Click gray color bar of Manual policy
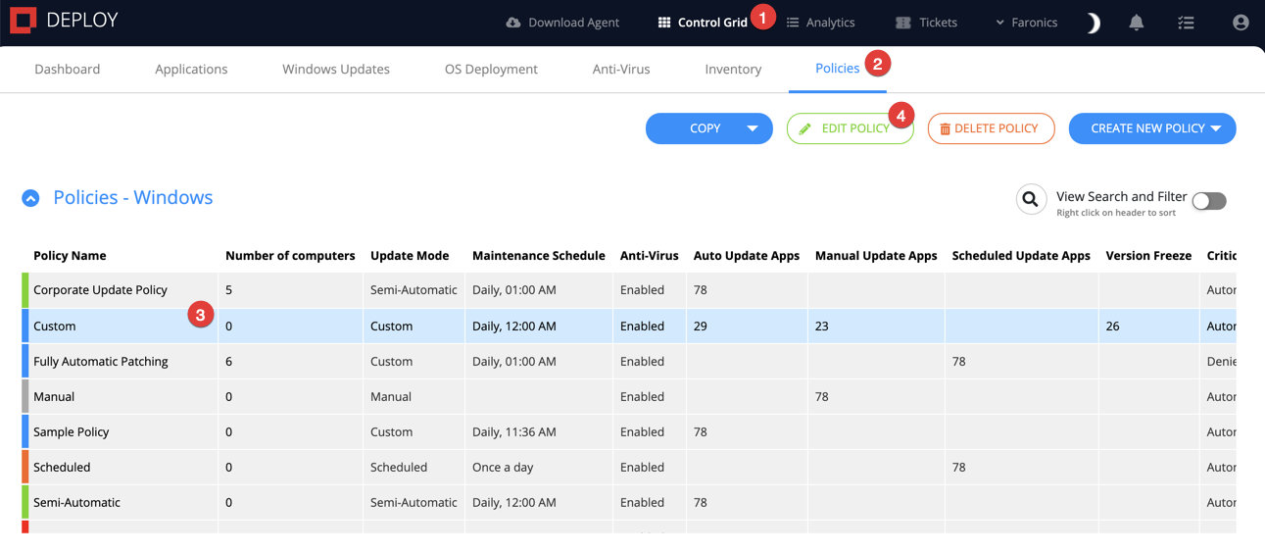The width and height of the screenshot is (1265, 553). click(25, 396)
